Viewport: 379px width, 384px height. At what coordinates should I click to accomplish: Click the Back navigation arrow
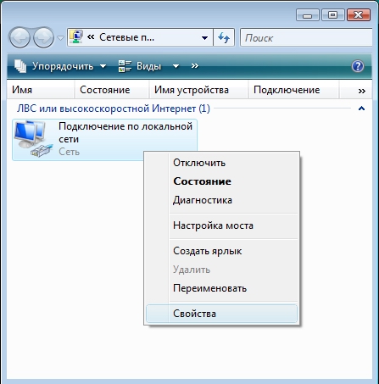(x=20, y=37)
